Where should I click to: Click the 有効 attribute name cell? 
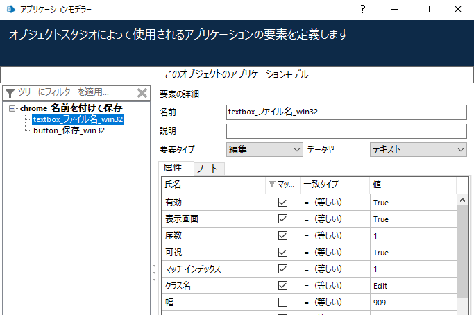214,202
